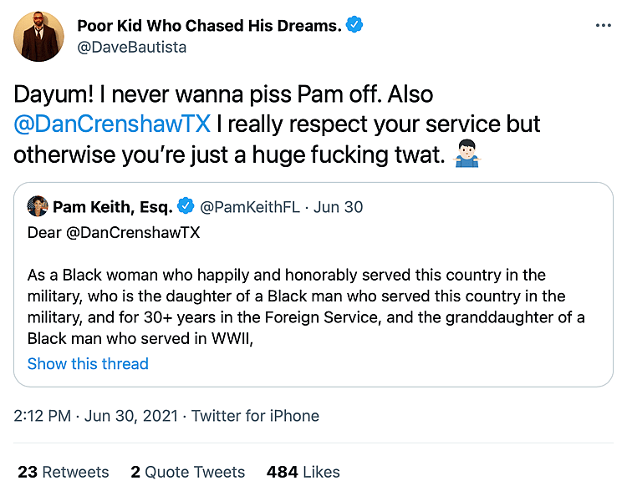Click the "Jun 30" date on quoted tweet

(338, 207)
